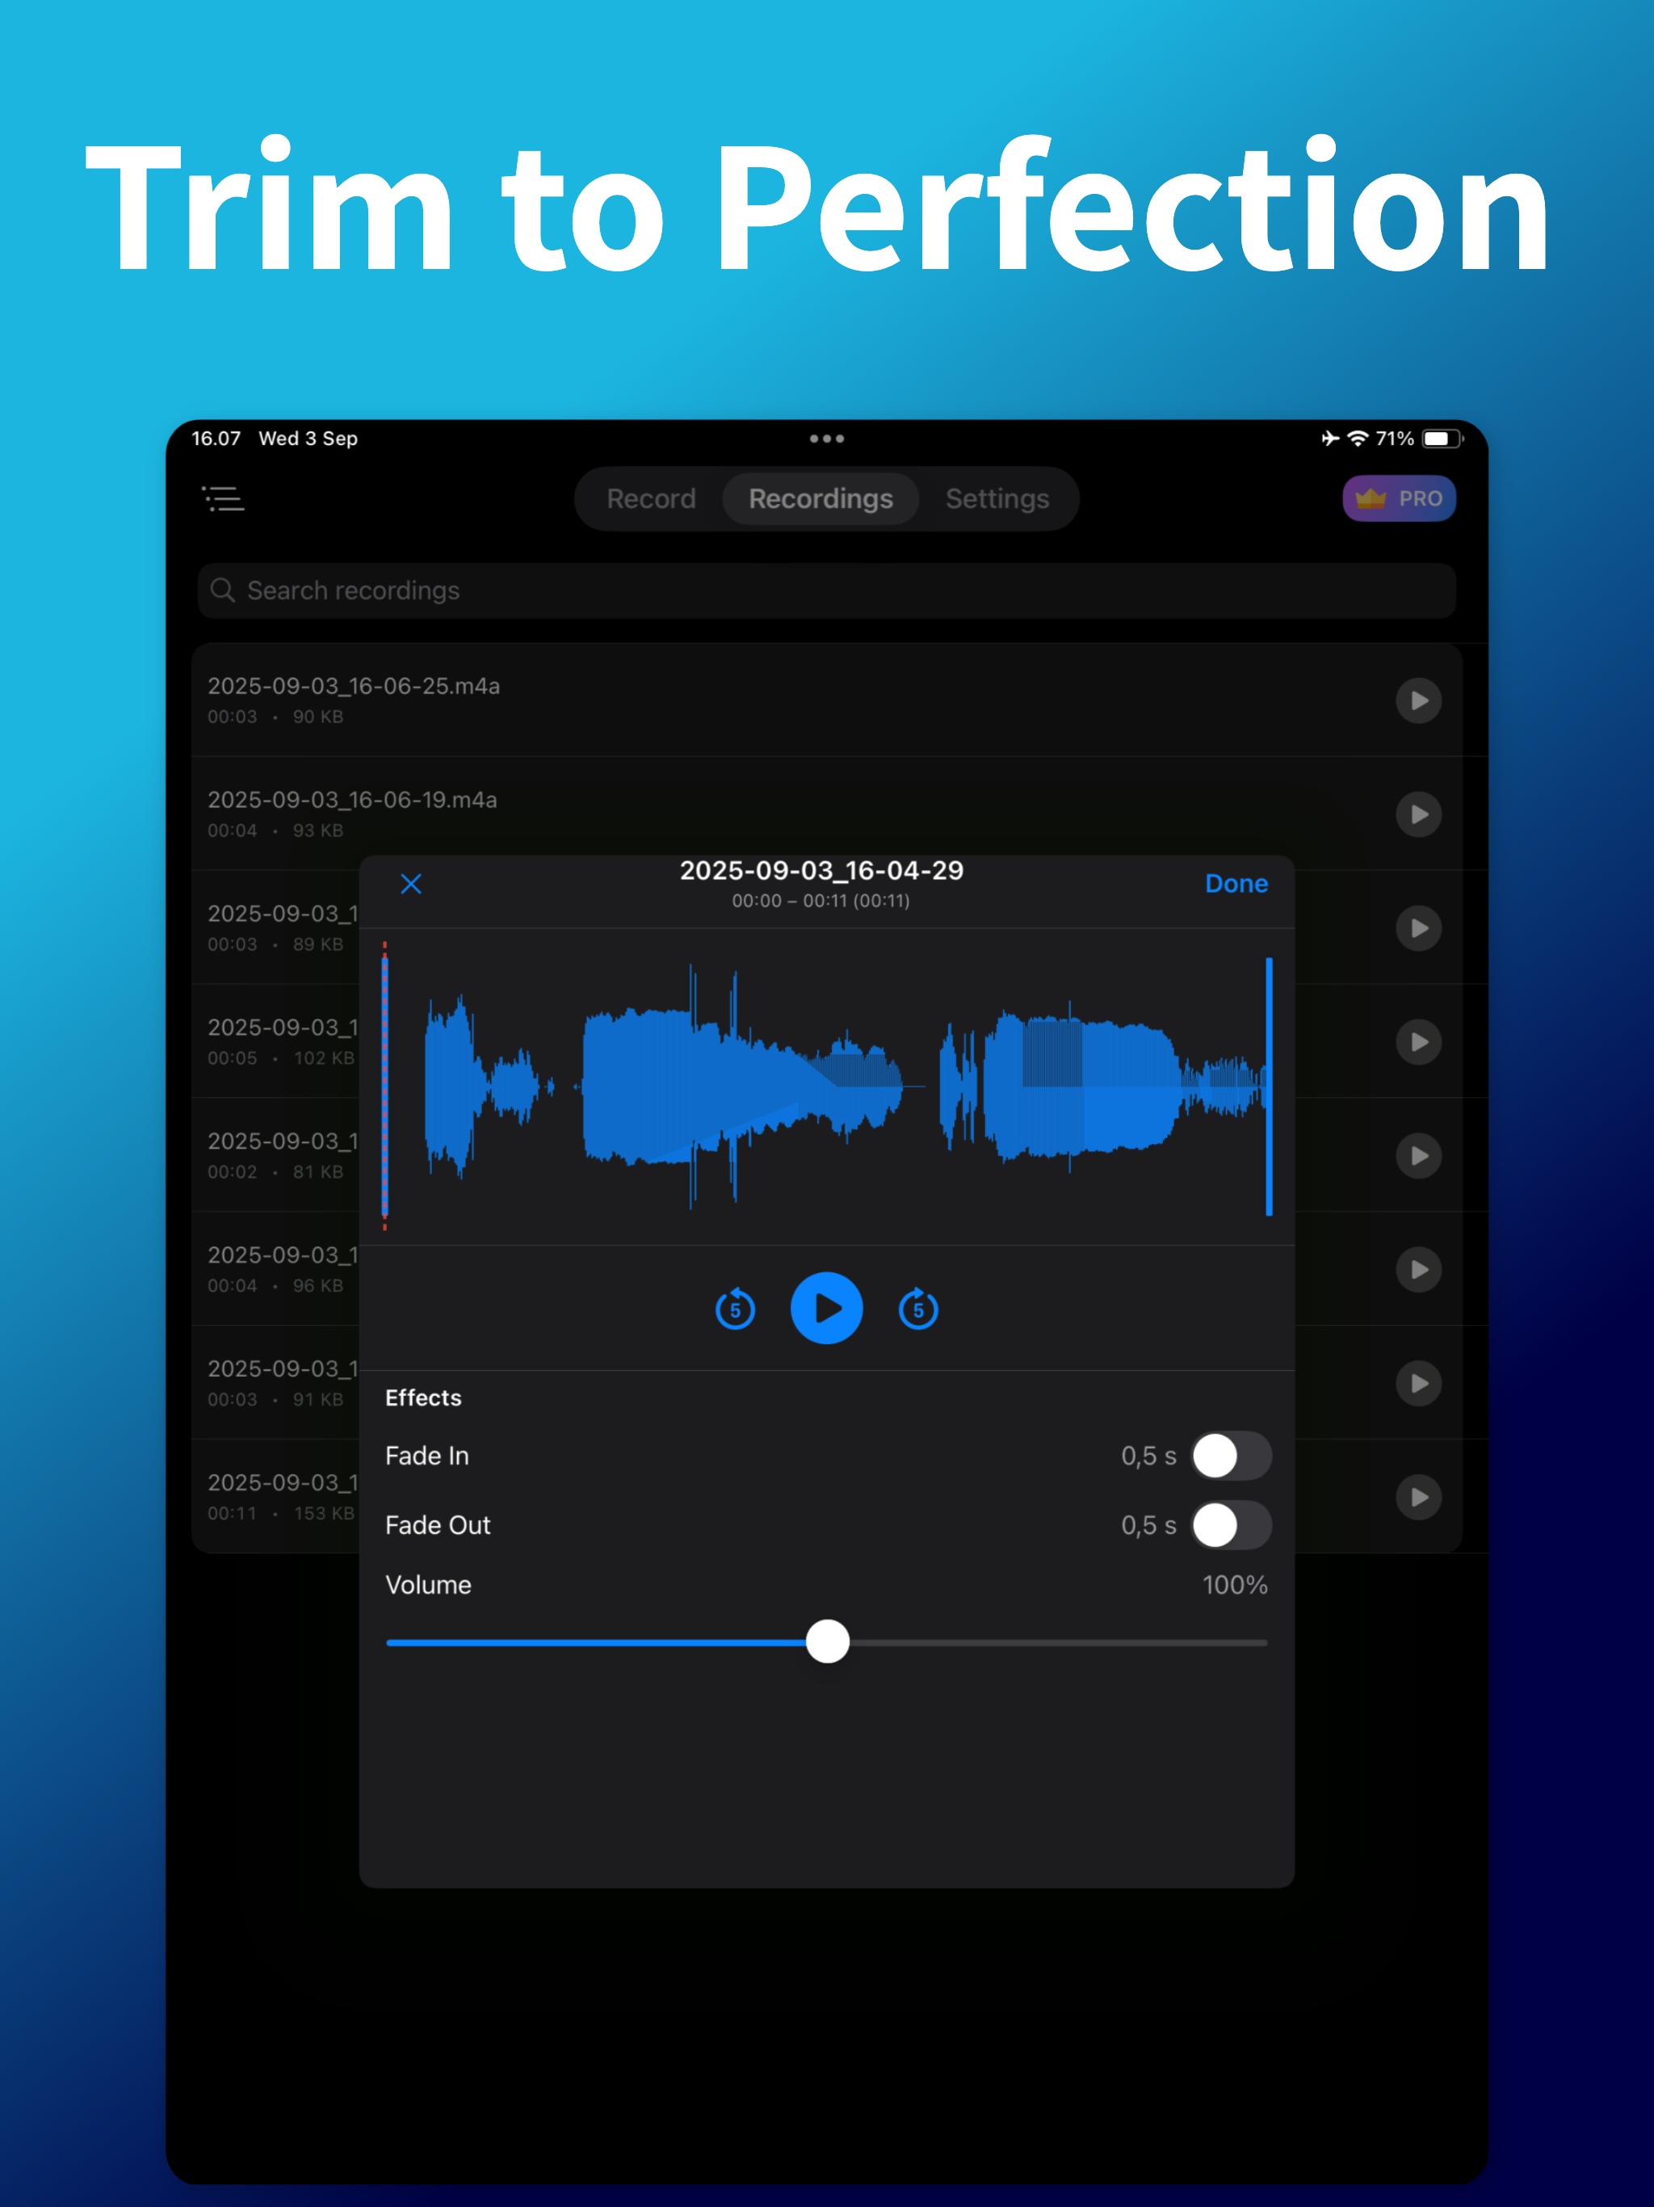
Task: Play the 96 KB recording
Action: click(x=1418, y=1269)
